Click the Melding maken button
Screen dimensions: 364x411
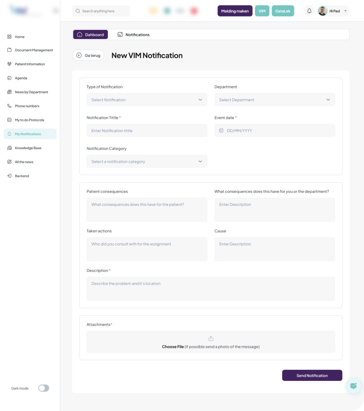click(x=235, y=11)
